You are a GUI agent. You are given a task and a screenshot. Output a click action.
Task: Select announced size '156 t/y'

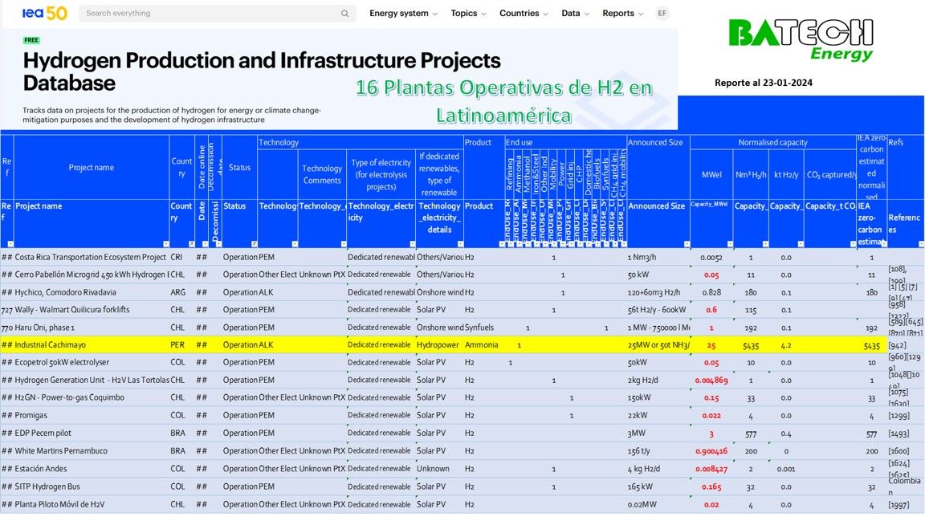(x=658, y=451)
